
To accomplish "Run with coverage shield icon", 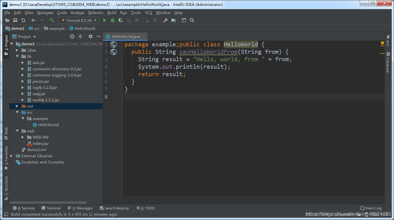I will pyautogui.click(x=121, y=20).
